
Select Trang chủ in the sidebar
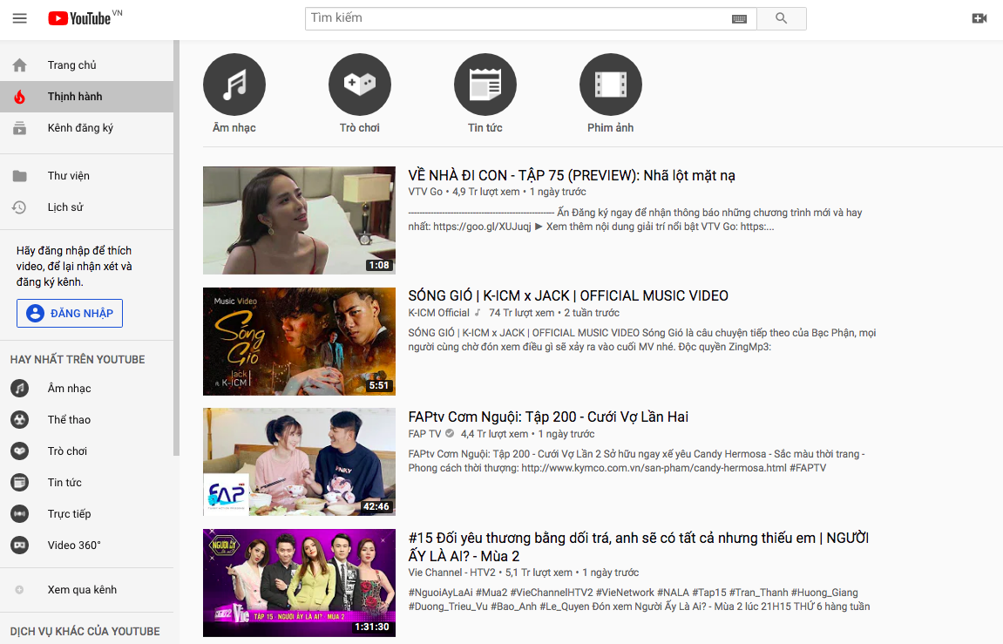(x=86, y=65)
